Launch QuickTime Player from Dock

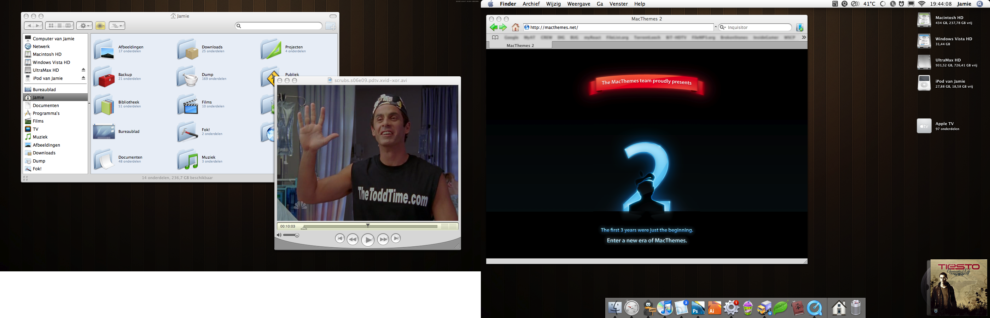point(814,308)
